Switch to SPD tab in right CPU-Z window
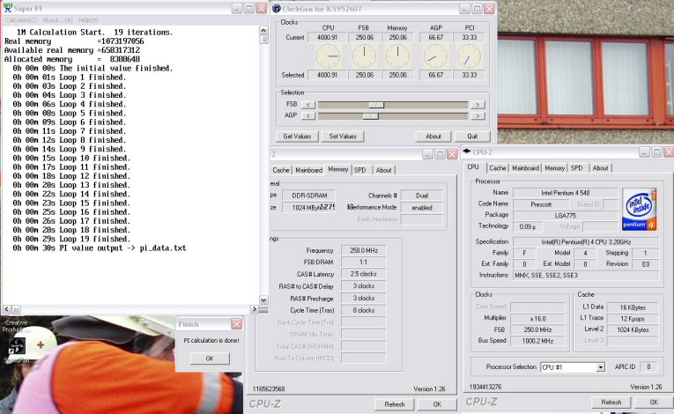Screen dimensions: 674x414 (577, 168)
